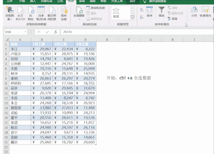This screenshot has height=154, width=214.
Task: Select column B header
Action: point(42,40)
